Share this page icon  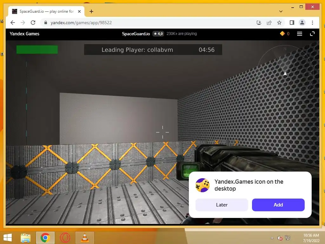pos(269,23)
